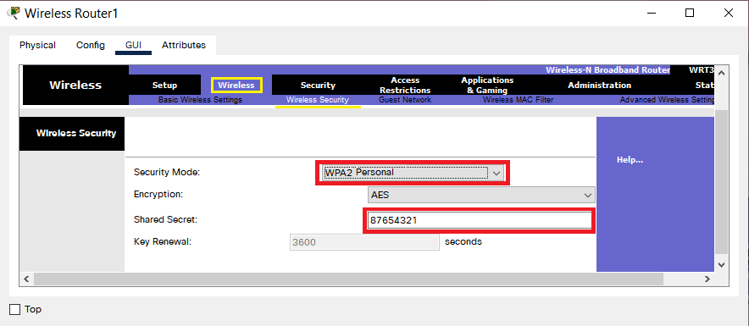The width and height of the screenshot is (749, 326).
Task: Click the Shared Secret label
Action: (165, 220)
